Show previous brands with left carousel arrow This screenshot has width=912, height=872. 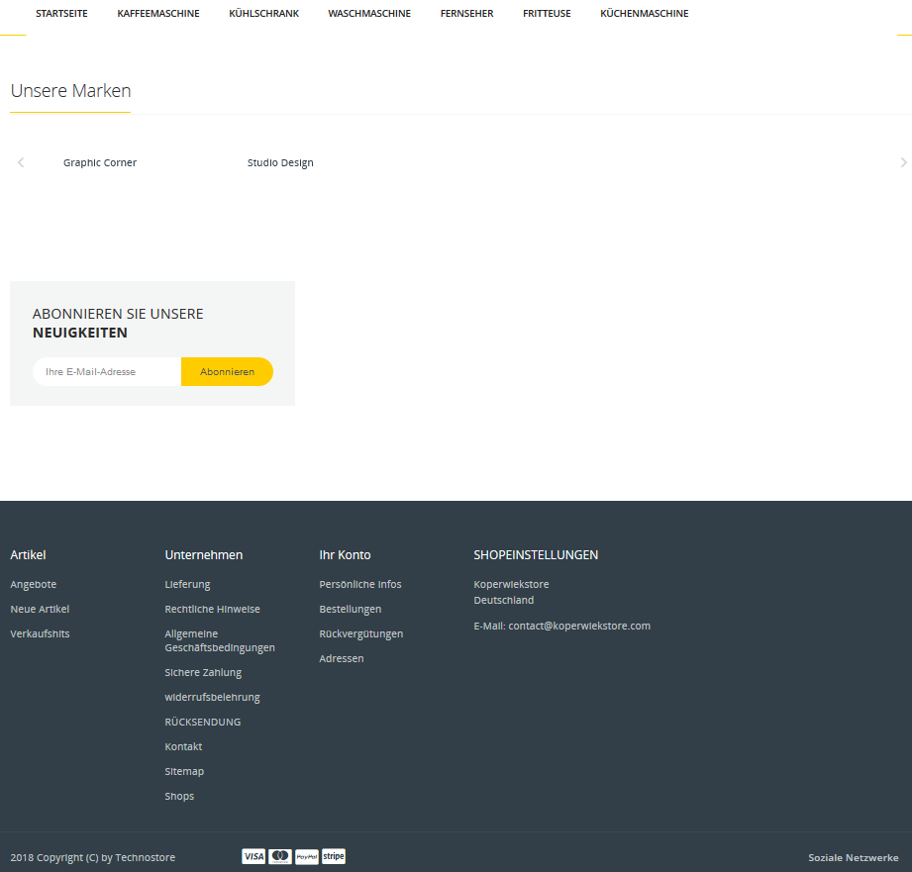coord(21,162)
